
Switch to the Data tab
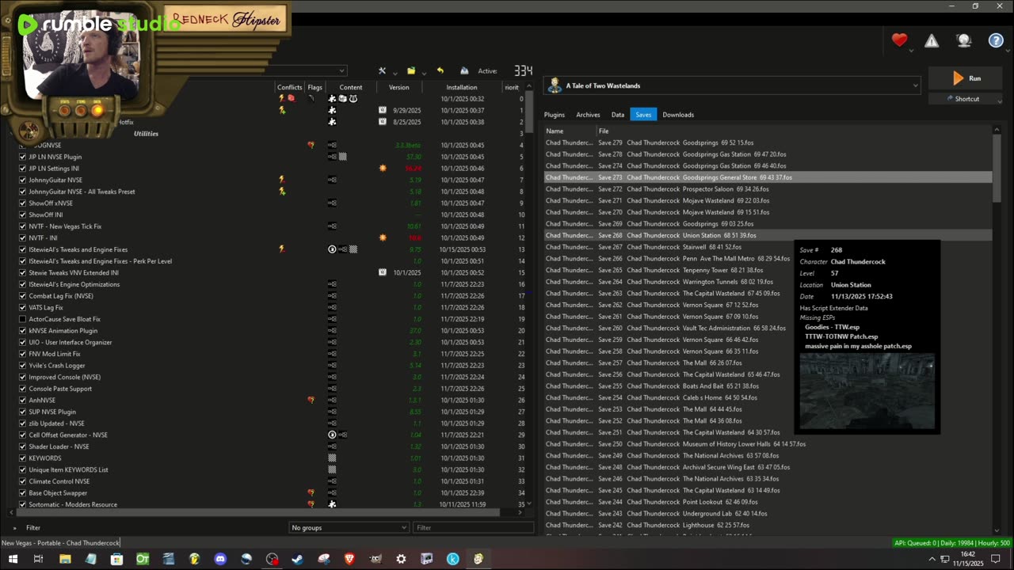[x=618, y=115]
